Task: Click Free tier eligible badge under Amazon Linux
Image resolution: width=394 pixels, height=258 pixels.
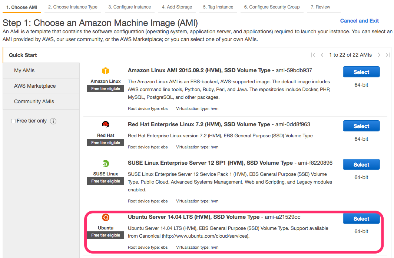Action: coord(106,88)
